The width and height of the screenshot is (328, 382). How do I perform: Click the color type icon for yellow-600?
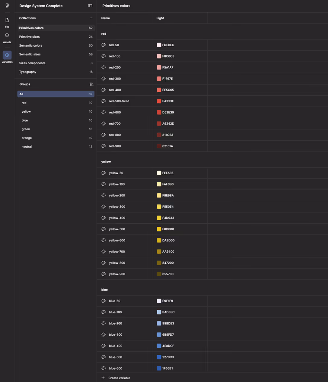tap(103, 241)
